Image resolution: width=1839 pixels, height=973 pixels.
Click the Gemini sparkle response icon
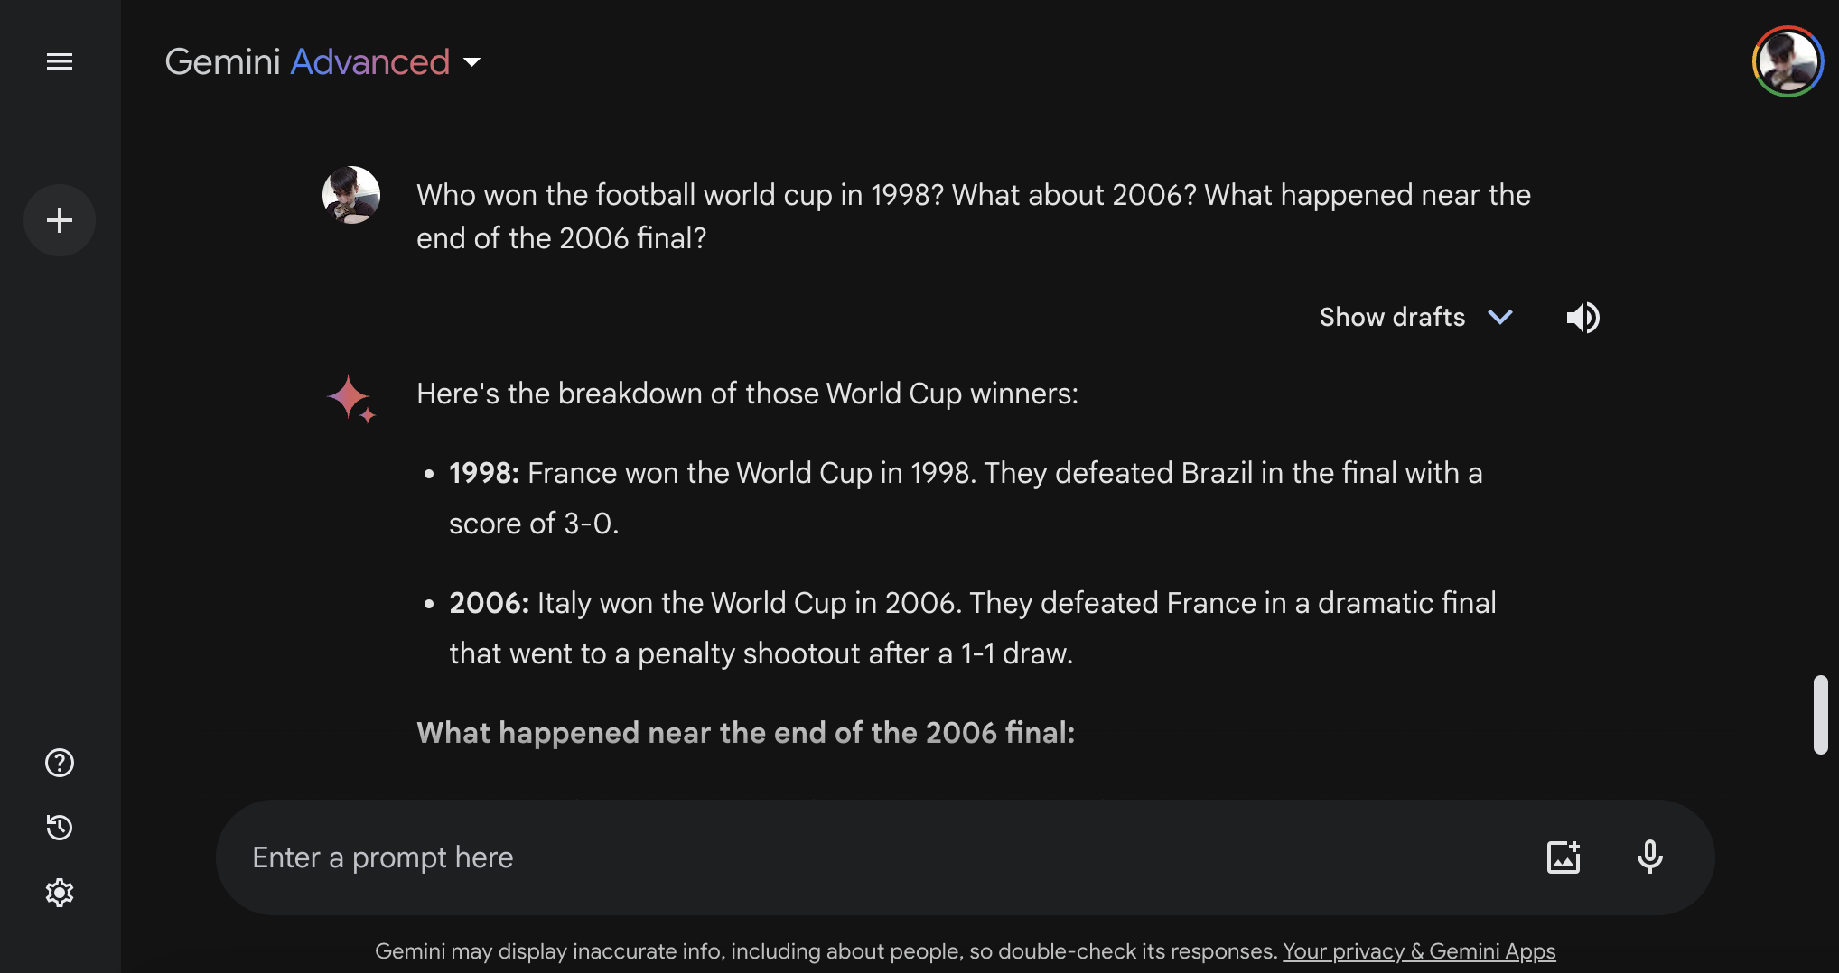(x=350, y=398)
